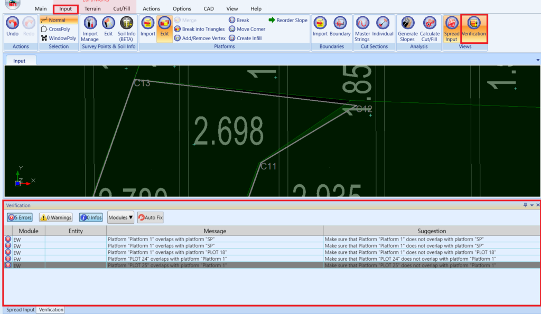Open the Boundary tool
This screenshot has height=314, width=541.
click(x=340, y=26)
